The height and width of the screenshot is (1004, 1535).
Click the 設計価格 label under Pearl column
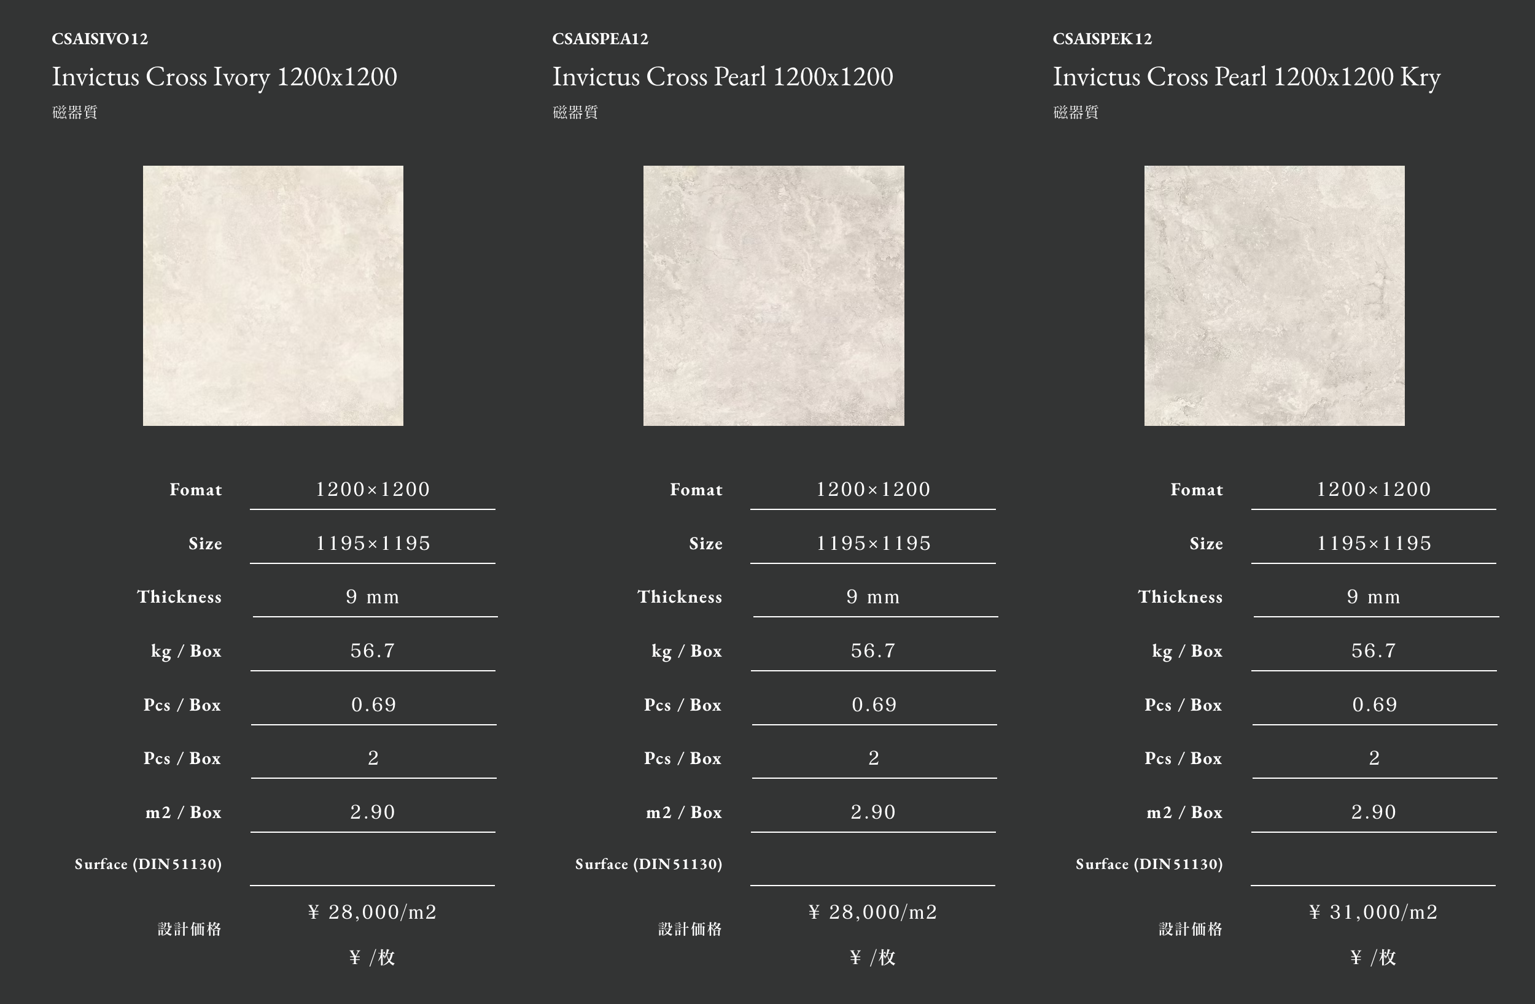[x=690, y=929]
